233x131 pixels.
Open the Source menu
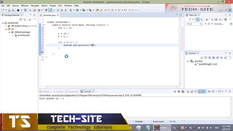tap(15, 6)
